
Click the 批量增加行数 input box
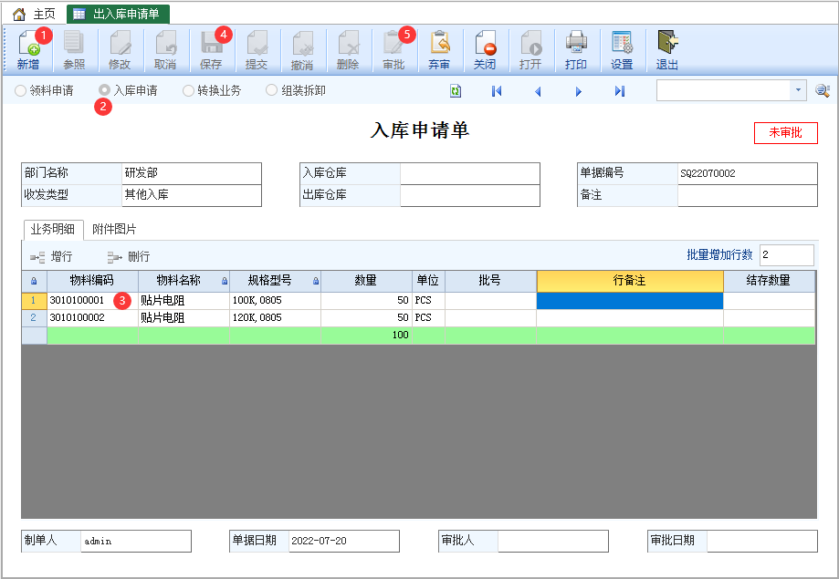pyautogui.click(x=787, y=255)
